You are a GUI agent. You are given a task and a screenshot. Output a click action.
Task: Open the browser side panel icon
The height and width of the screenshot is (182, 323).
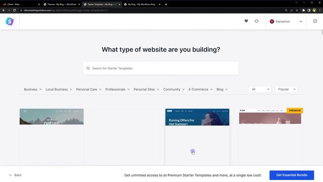coord(309,10)
